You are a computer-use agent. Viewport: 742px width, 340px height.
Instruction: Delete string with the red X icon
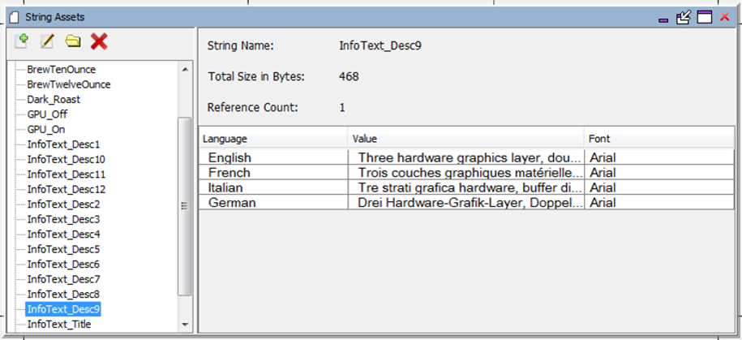pos(99,41)
